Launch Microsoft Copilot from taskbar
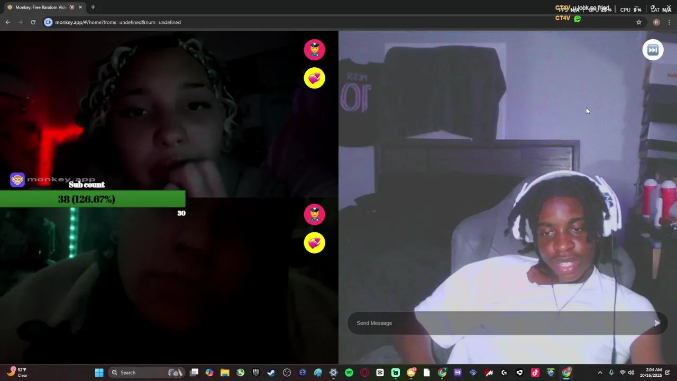The image size is (677, 381). point(209,373)
